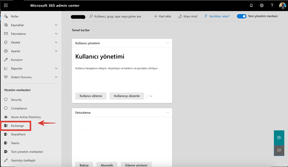Click the Faturalama card header title
This screenshot has width=288, height=167.
pos(83,113)
